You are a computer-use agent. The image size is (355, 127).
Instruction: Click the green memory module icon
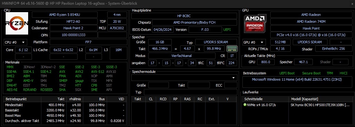232,49
